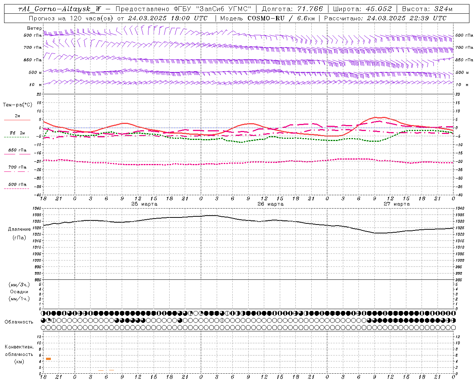Select the Долгота: 71.766 value
The image size is (475, 380).
point(292,9)
